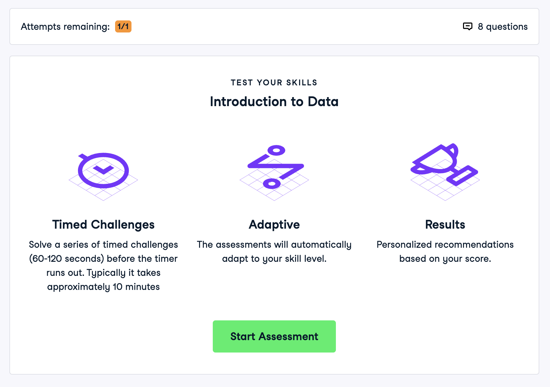550x387 pixels.
Task: Click the 8 questions text
Action: coord(502,27)
